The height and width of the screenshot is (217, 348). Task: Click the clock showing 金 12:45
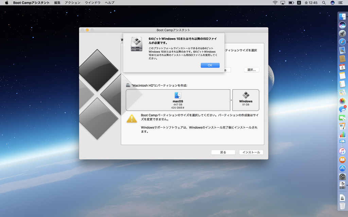tap(311, 3)
